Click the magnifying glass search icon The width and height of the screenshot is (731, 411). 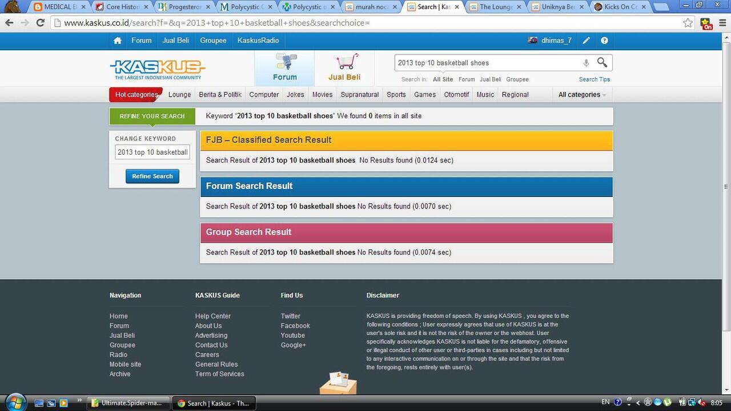point(603,62)
